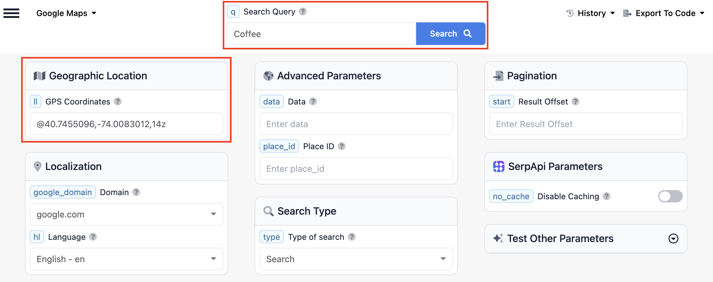Click the Enter place_id input field

[356, 169]
